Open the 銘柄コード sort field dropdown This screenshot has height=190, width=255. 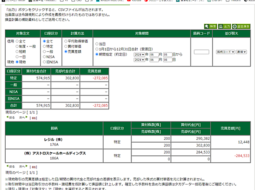[225, 52]
